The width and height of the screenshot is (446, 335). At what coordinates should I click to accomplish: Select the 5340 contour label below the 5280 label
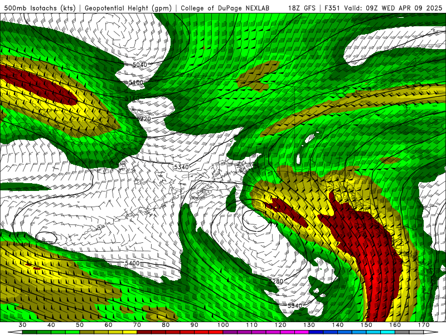click(x=295, y=305)
